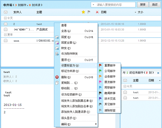Click the red Delete (删除) icon

57,77
